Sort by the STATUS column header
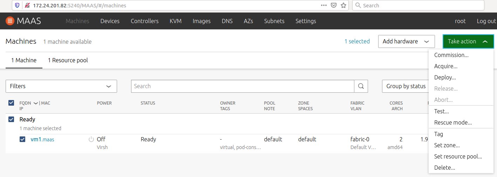497x177 pixels. pos(148,103)
